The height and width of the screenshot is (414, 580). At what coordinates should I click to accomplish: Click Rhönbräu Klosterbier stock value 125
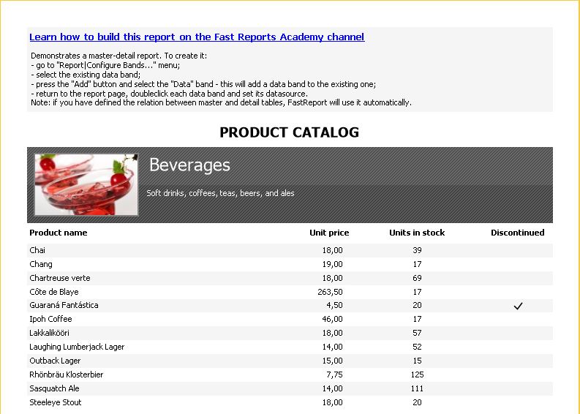tap(417, 375)
